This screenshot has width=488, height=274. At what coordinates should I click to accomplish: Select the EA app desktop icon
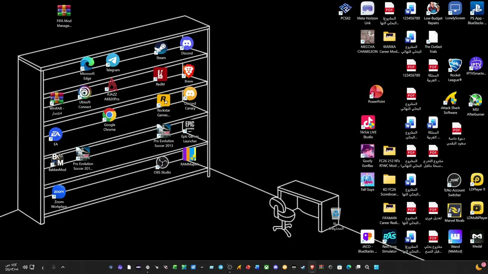coord(56,137)
